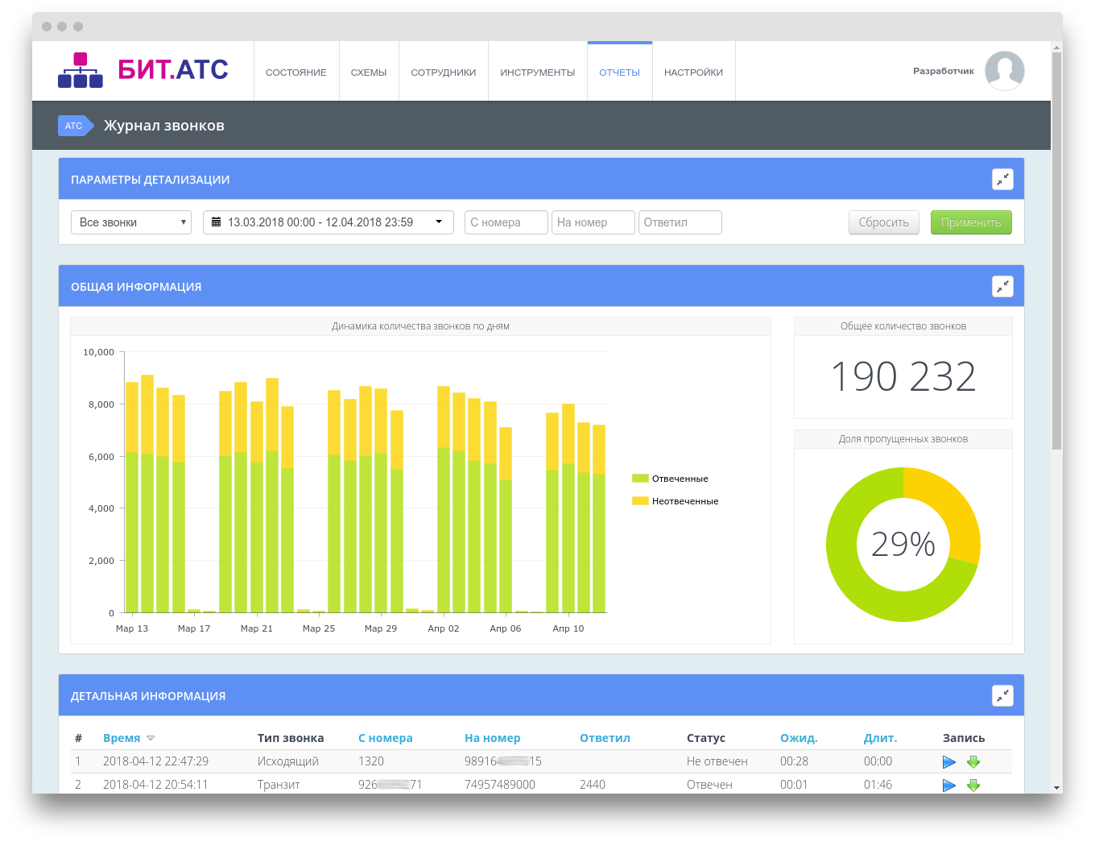Click the БИТ.АТС logo icon
The image size is (1095, 850).
click(81, 70)
